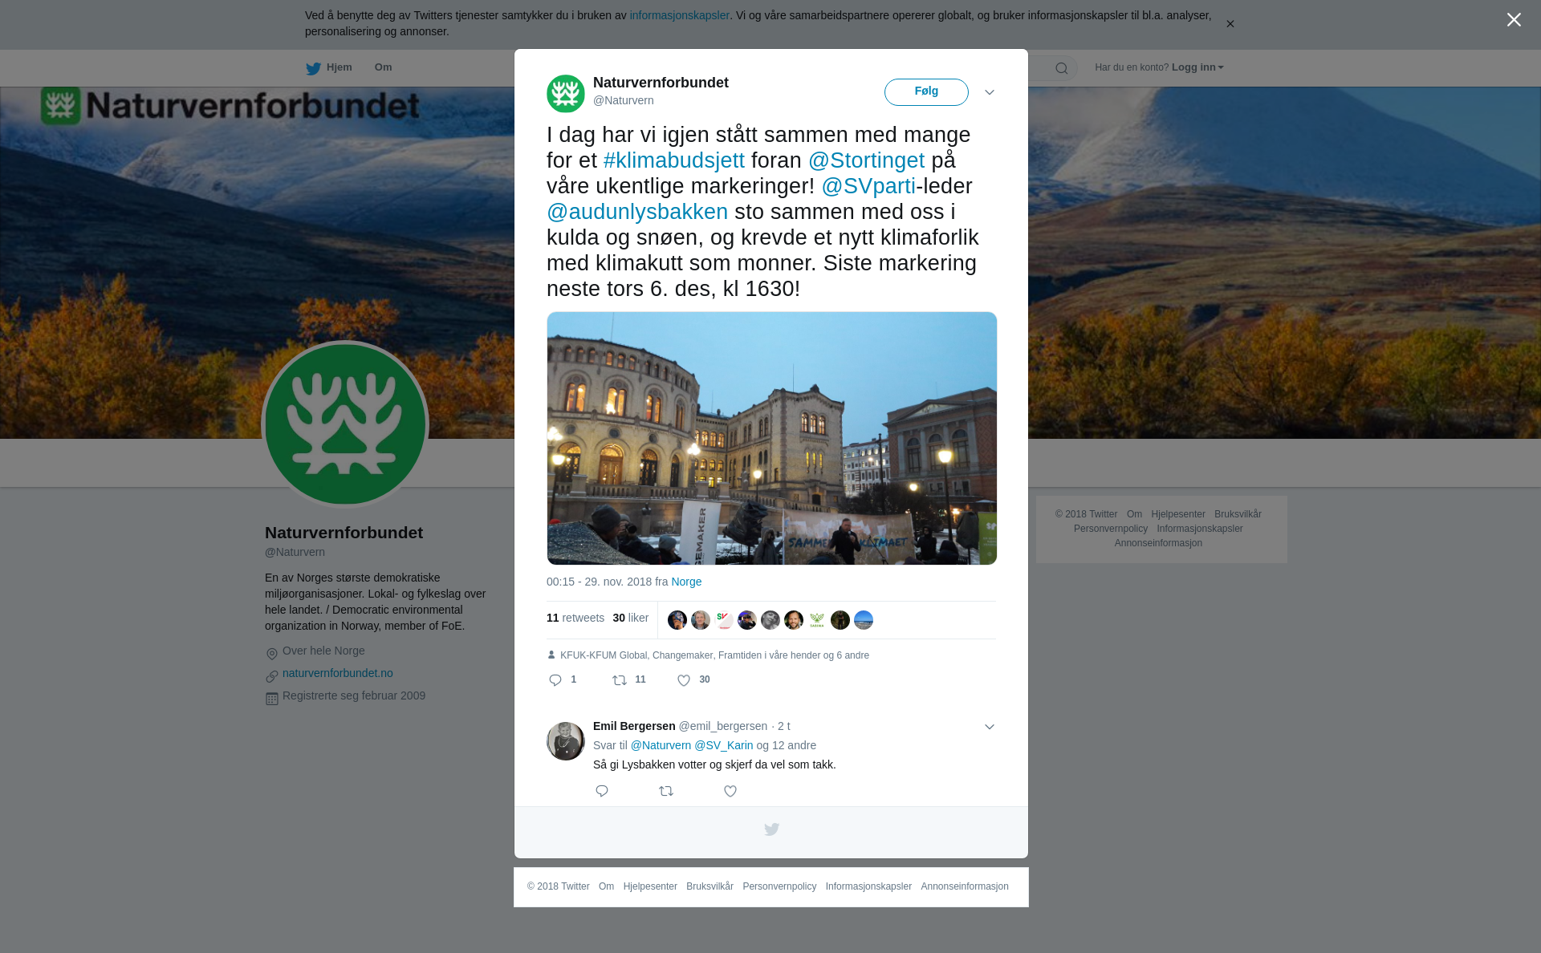
Task: Follow Naturvernforbundet with Følg button
Action: point(926,92)
